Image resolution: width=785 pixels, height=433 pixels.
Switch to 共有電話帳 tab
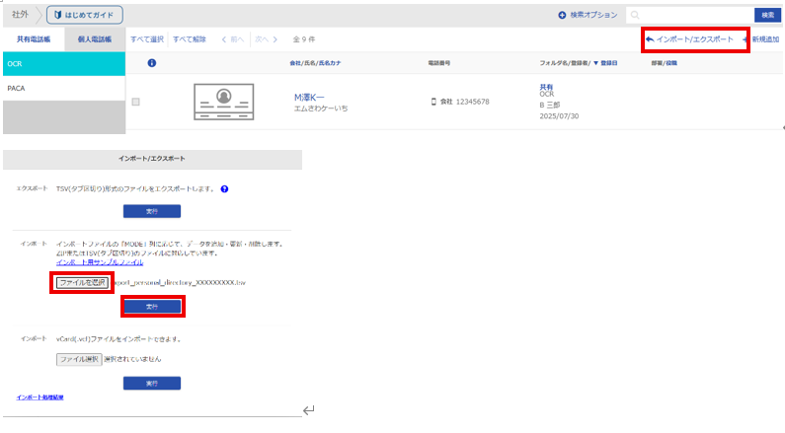[x=34, y=39]
